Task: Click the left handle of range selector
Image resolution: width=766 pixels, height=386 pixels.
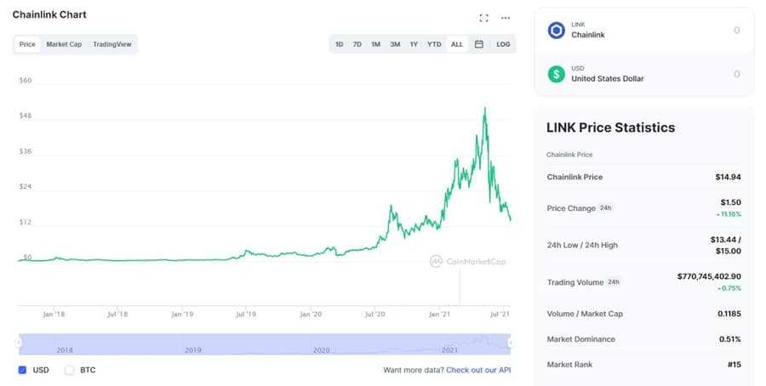Action: click(19, 343)
